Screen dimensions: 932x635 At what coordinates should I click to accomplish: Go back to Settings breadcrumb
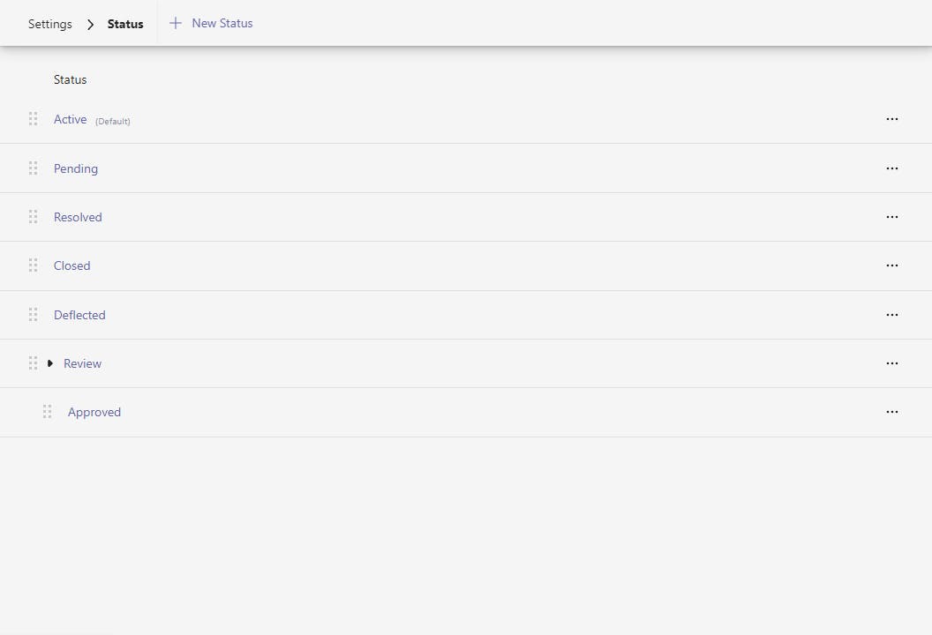coord(50,24)
